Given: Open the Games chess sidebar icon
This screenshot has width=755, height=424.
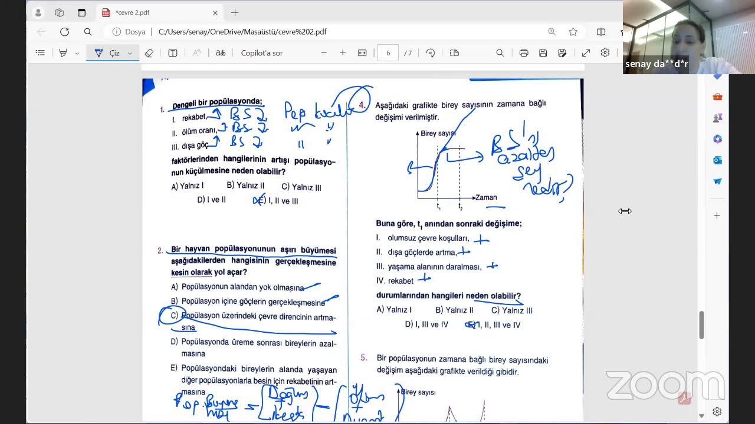Looking at the screenshot, I should [717, 118].
